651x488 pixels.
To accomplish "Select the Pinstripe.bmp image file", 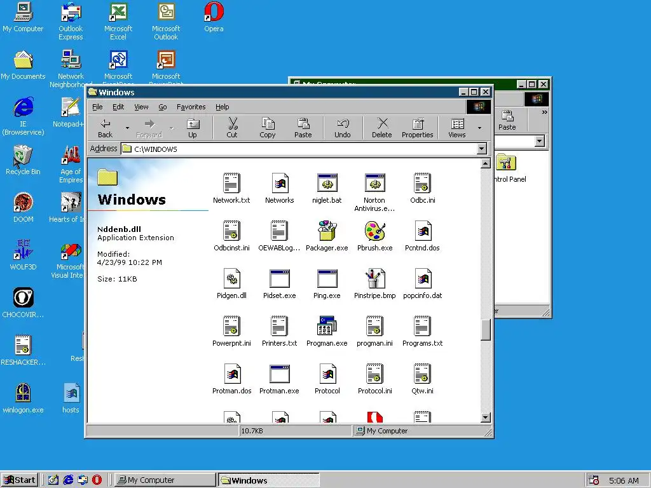I will pyautogui.click(x=375, y=283).
